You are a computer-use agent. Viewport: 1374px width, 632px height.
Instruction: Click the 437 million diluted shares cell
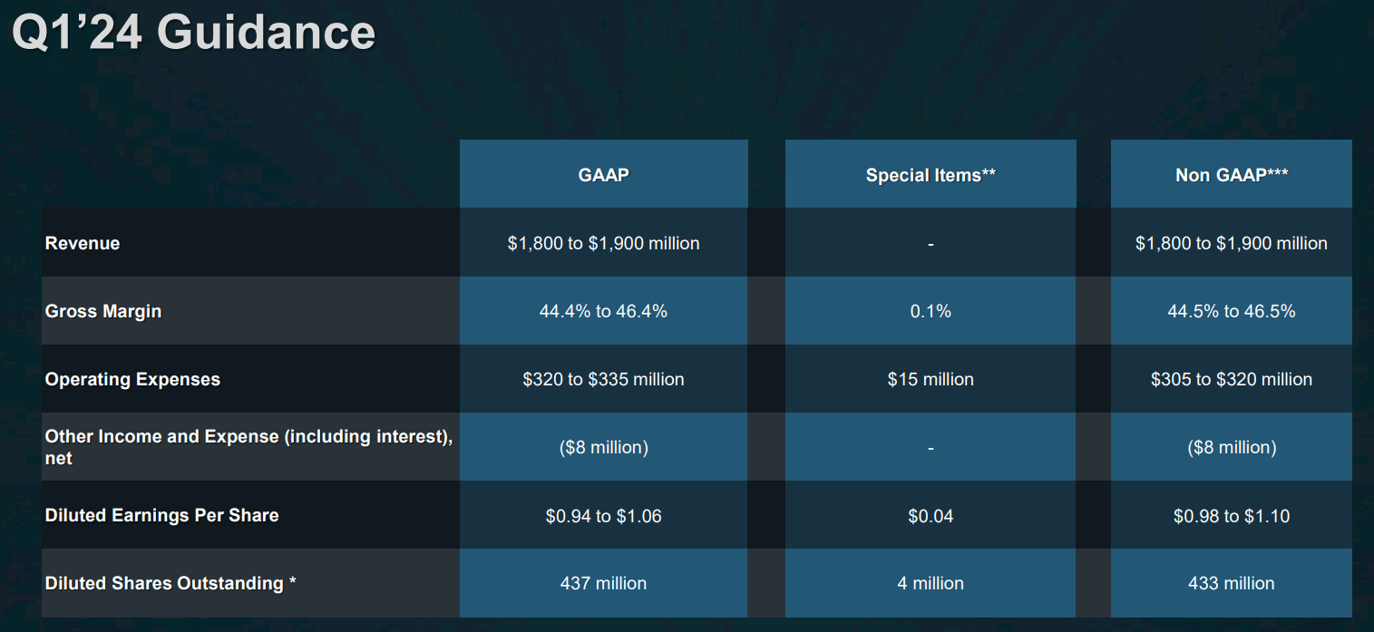click(603, 583)
